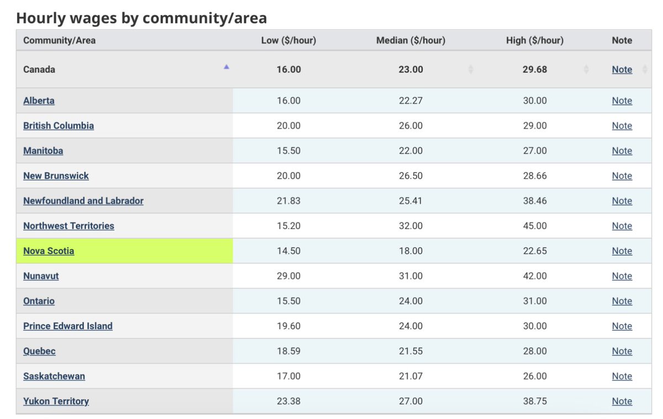
Task: Show the Note for Yukon Territory
Action: [622, 401]
